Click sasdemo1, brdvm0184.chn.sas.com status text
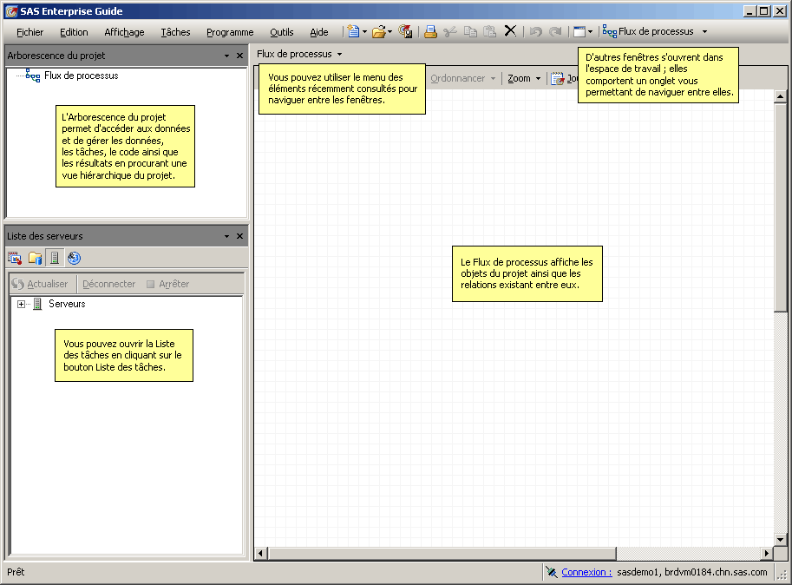 pos(691,572)
